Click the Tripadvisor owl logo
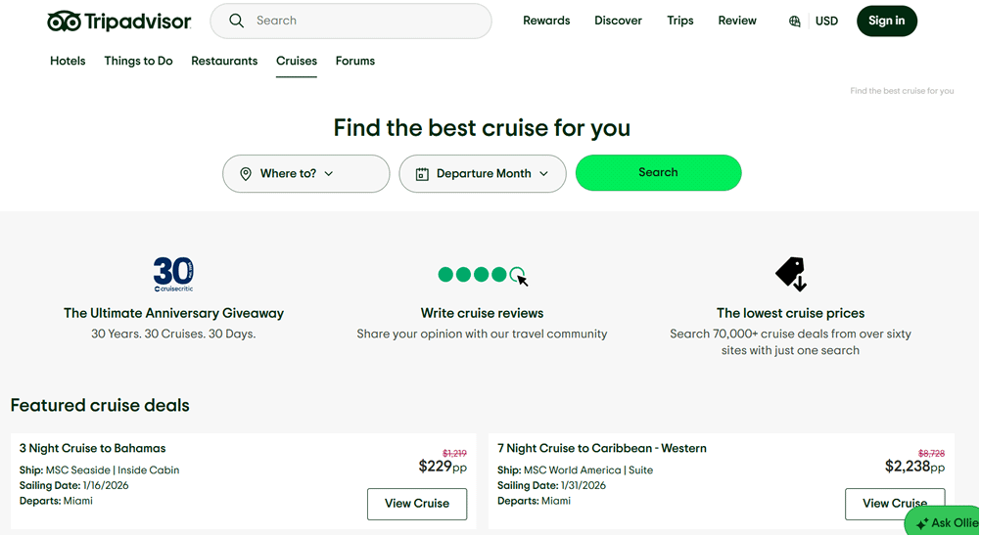The height and width of the screenshot is (536, 981). coord(65,22)
